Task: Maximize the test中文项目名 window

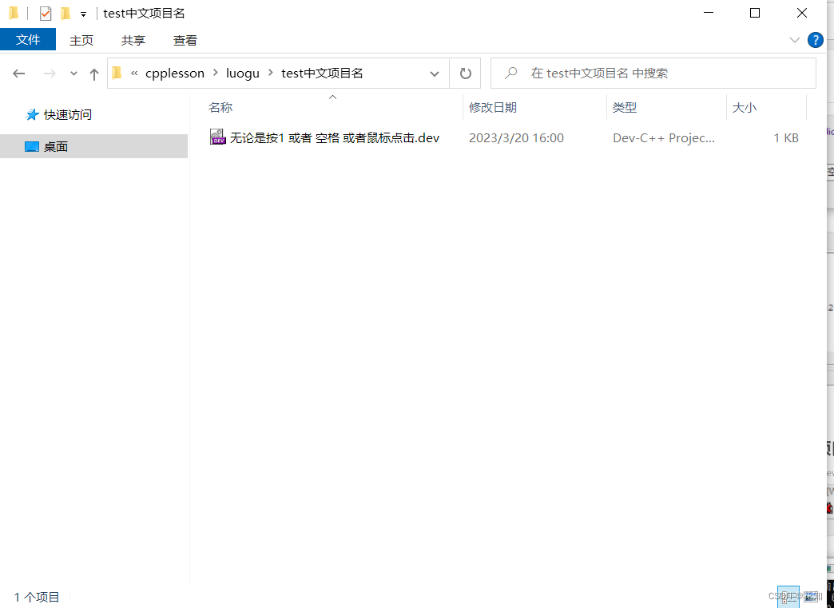Action: point(755,13)
